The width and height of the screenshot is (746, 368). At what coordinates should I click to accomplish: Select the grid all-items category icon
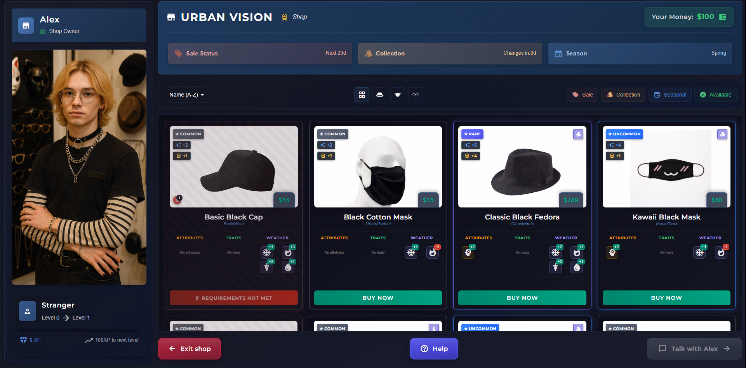point(362,95)
